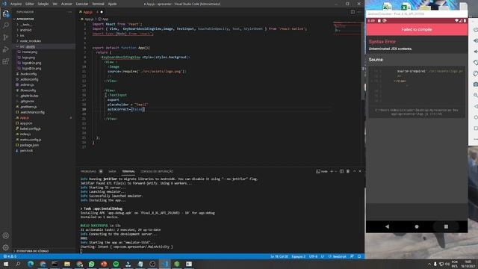Select the App.js editor tab
478x269 pixels.
pos(88,12)
